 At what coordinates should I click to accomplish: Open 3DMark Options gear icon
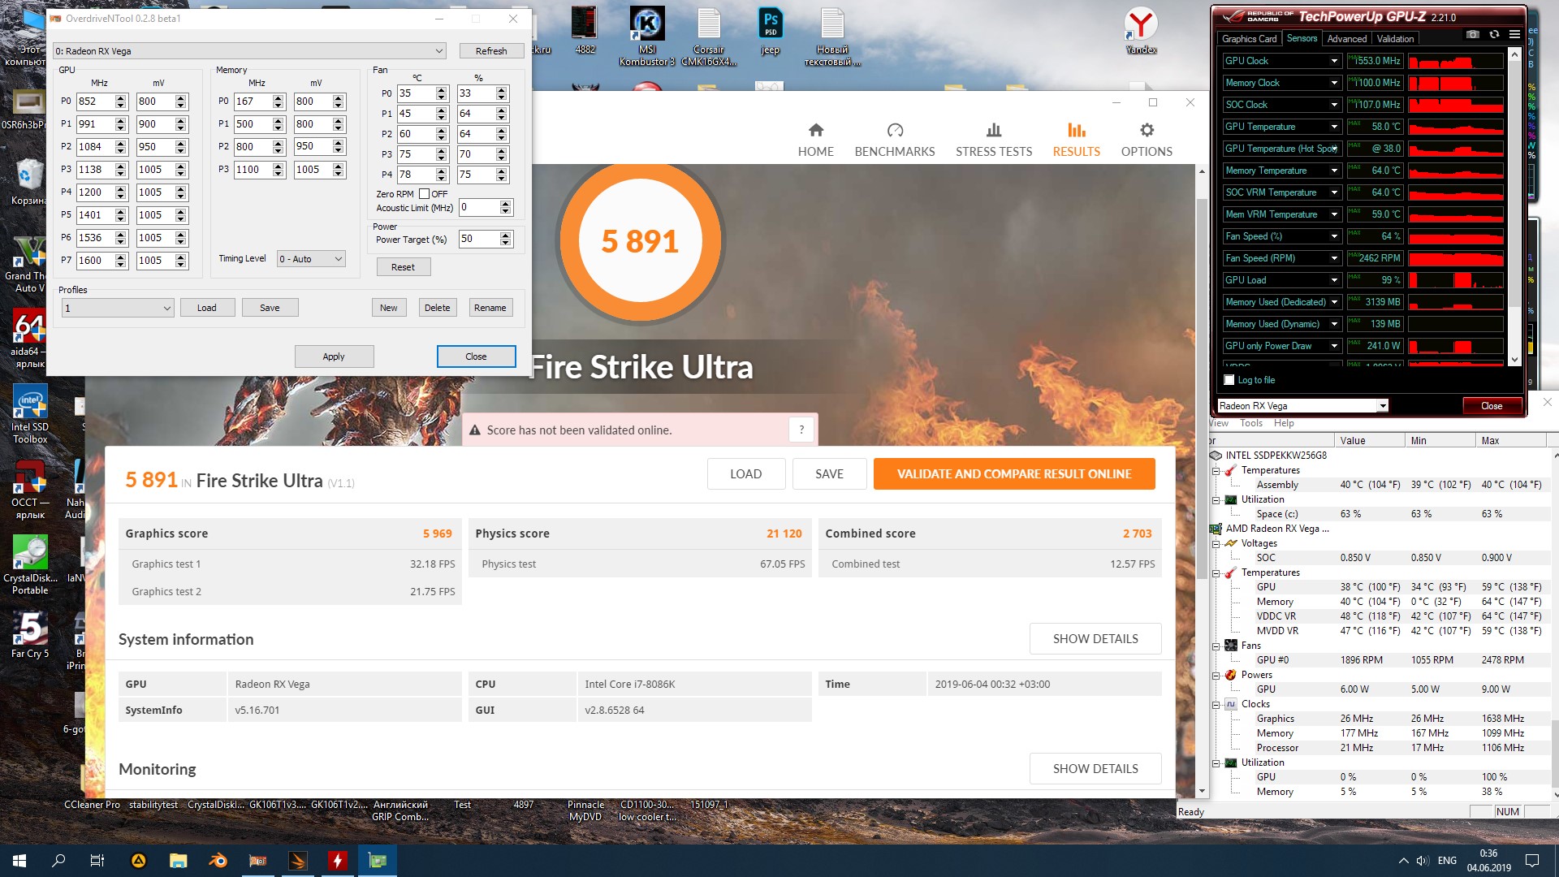pos(1147,131)
